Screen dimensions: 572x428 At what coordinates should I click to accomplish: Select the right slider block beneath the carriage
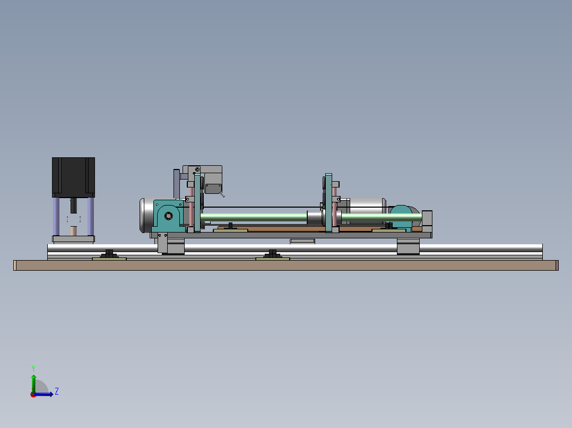(x=408, y=246)
